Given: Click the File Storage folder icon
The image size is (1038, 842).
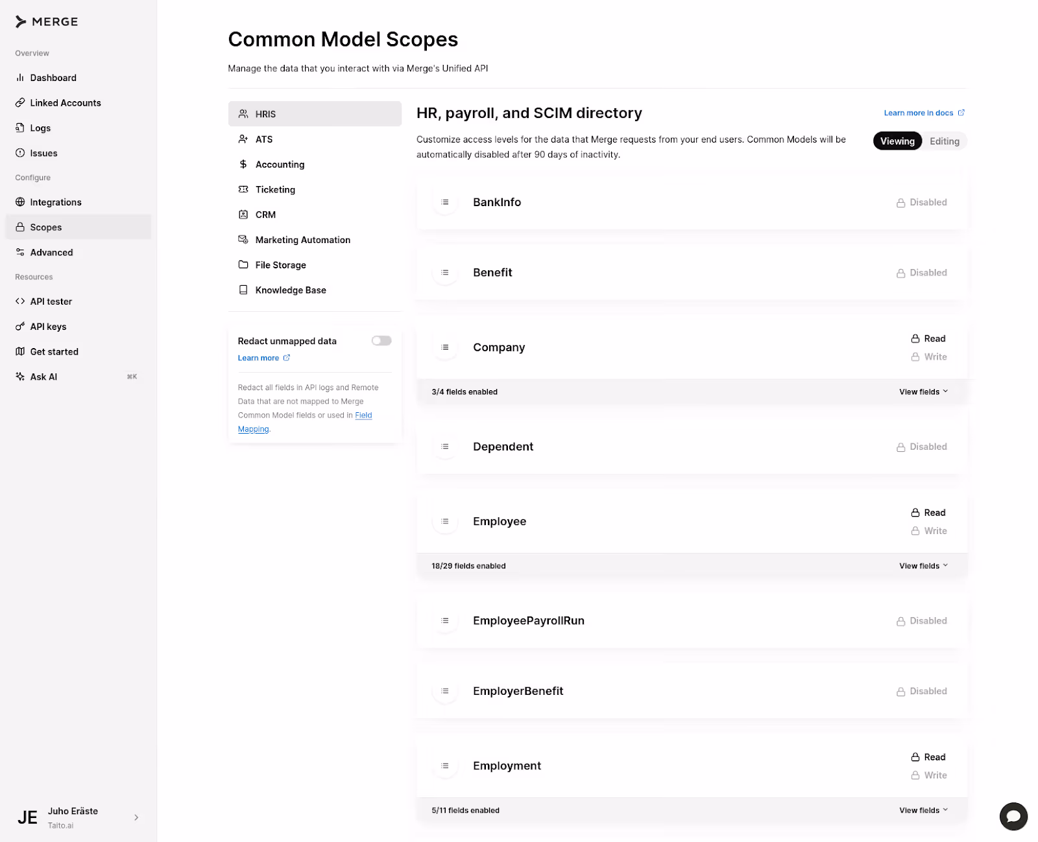Looking at the screenshot, I should (243, 264).
